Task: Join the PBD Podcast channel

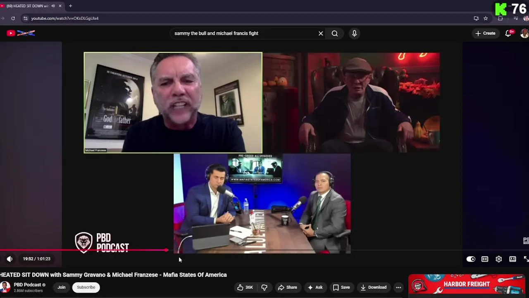Action: 62,287
